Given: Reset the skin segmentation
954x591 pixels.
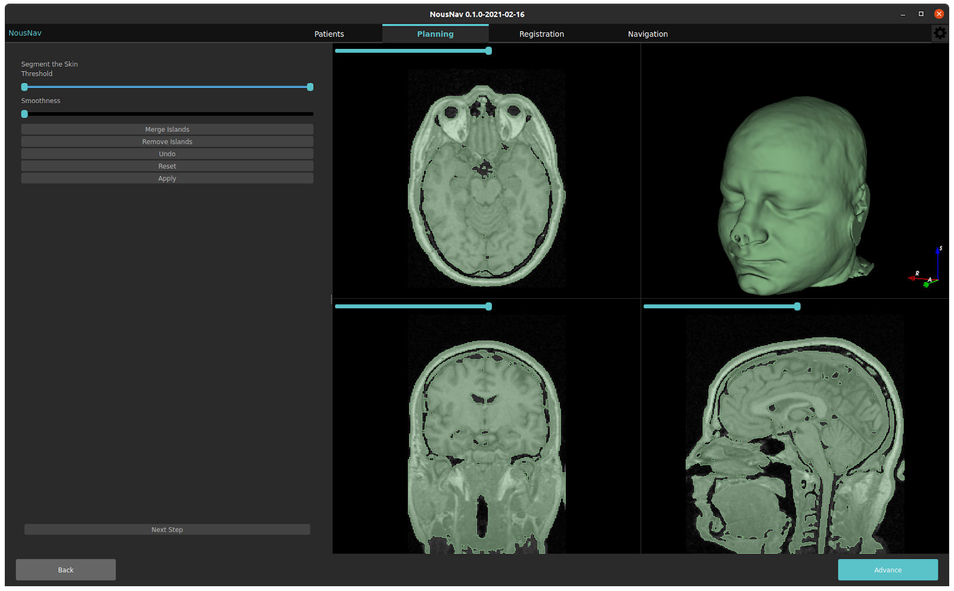Looking at the screenshot, I should coord(167,166).
